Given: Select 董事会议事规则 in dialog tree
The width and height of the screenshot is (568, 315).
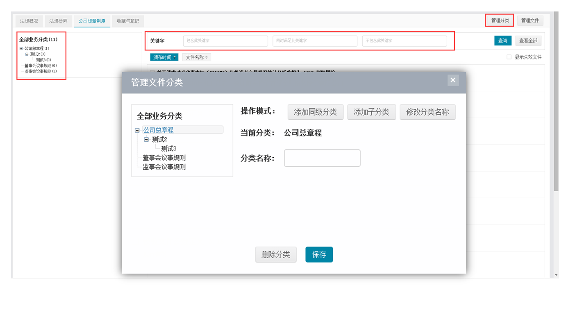Looking at the screenshot, I should pyautogui.click(x=164, y=158).
